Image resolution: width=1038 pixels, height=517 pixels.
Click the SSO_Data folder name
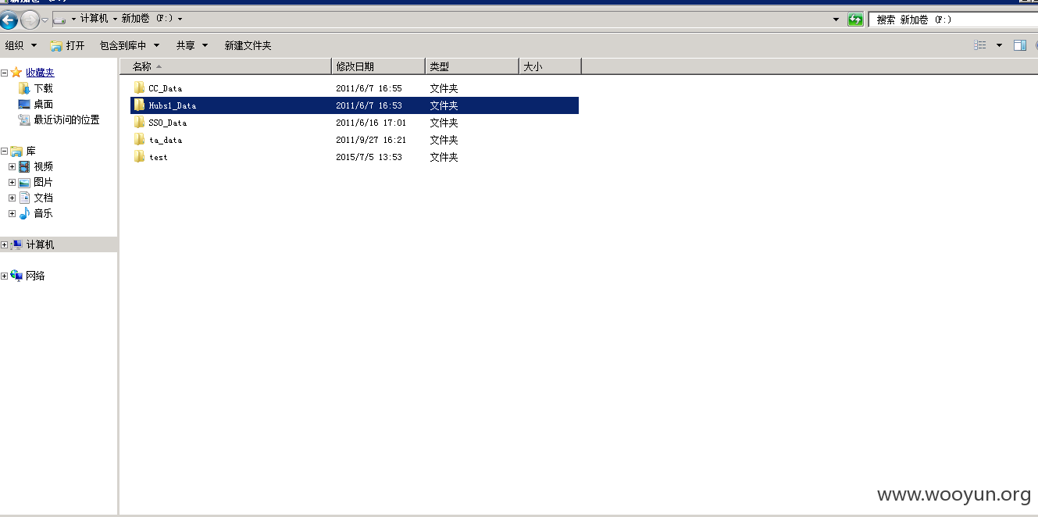pyautogui.click(x=167, y=123)
